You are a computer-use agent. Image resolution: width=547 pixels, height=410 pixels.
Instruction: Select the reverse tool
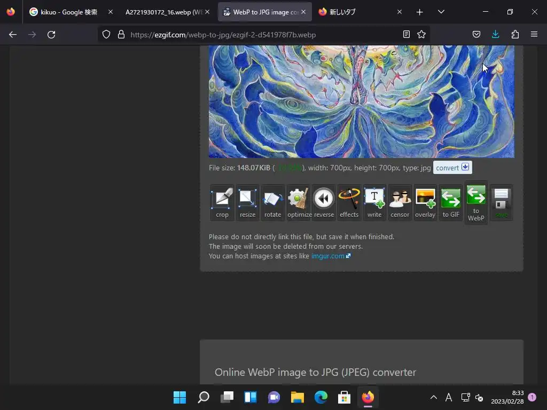click(324, 203)
